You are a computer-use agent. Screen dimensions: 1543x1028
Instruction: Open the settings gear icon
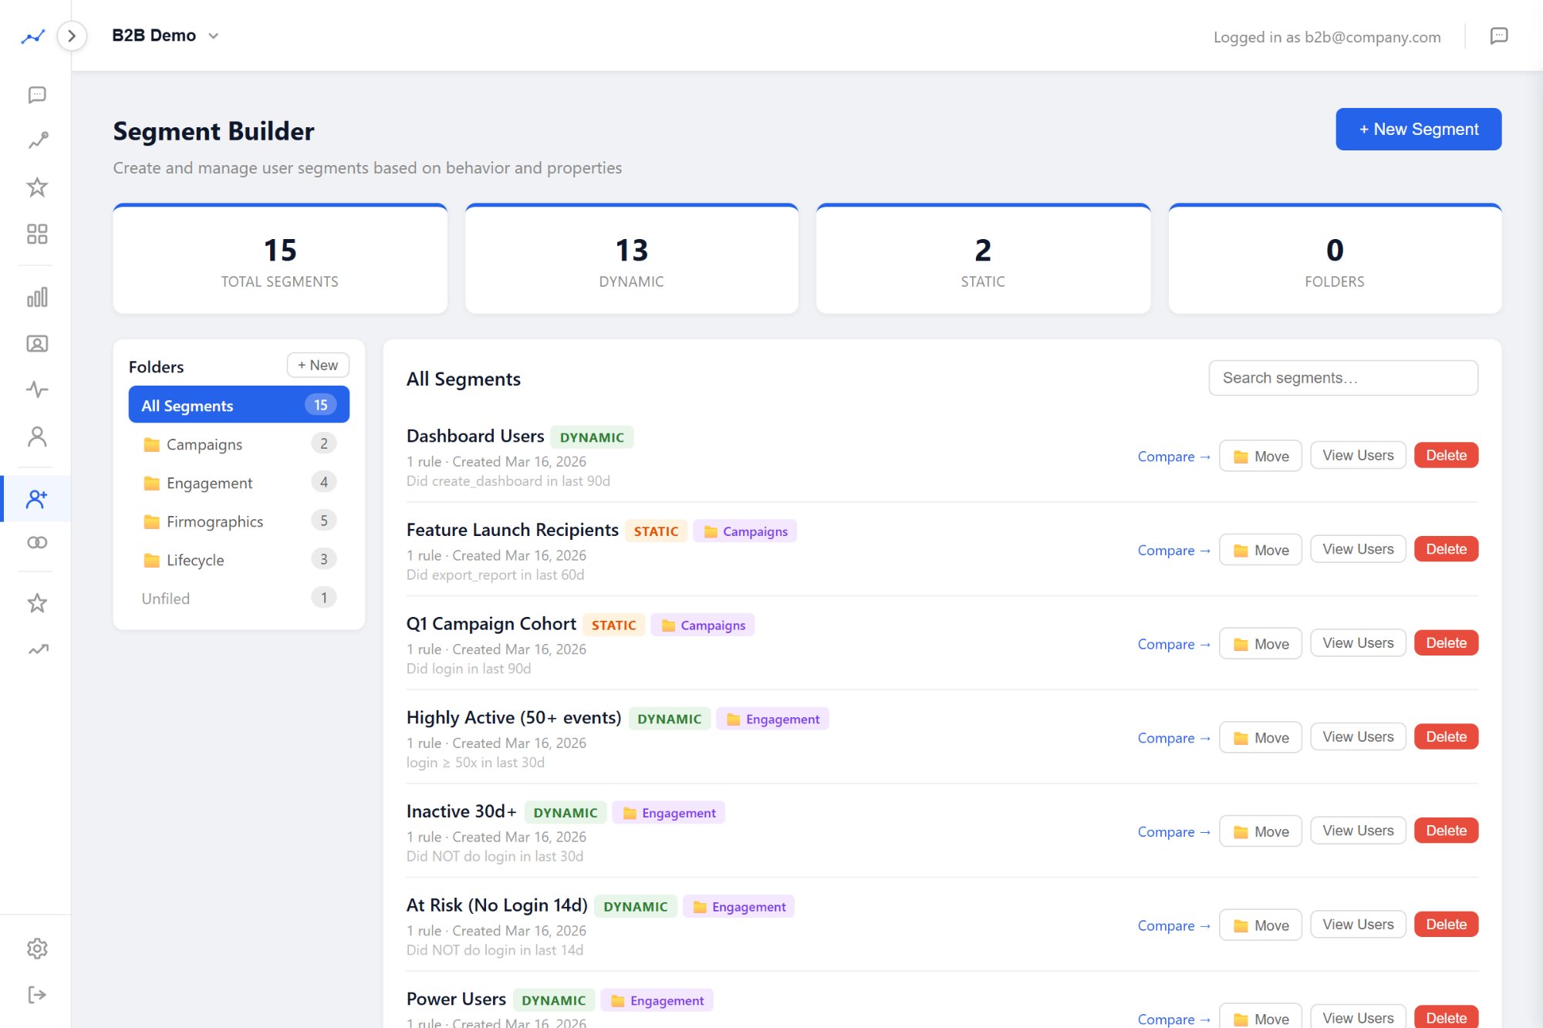tap(36, 949)
